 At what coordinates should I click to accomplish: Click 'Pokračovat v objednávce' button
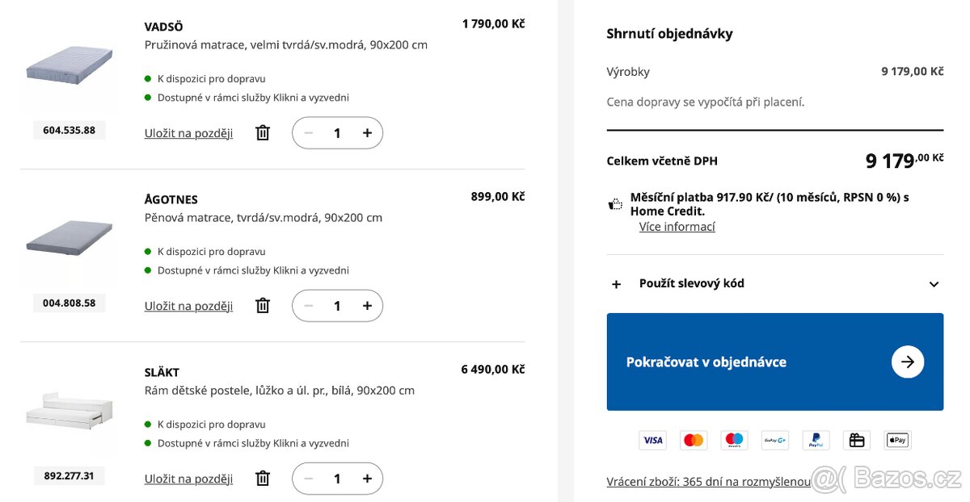pos(774,362)
